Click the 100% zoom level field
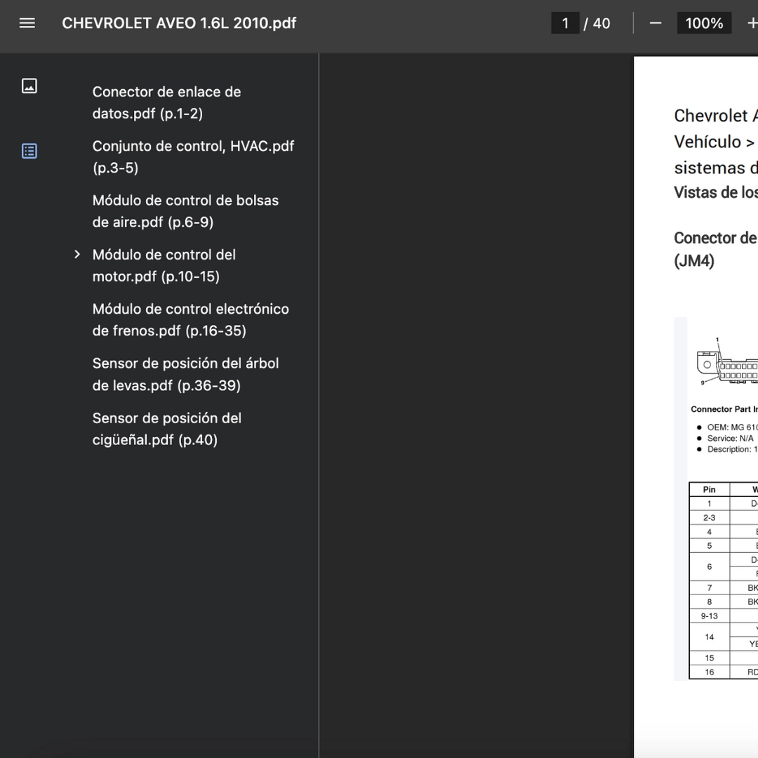 click(x=703, y=23)
